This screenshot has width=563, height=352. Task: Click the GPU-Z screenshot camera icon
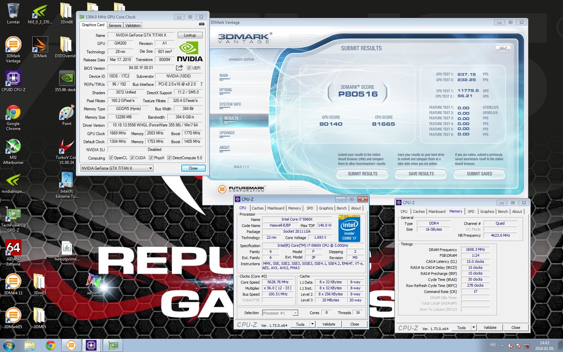[202, 24]
